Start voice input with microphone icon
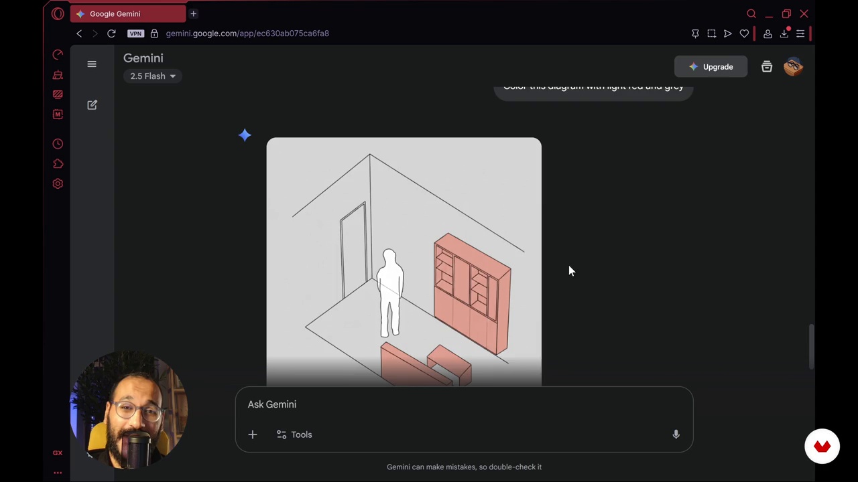This screenshot has width=858, height=482. [x=676, y=434]
